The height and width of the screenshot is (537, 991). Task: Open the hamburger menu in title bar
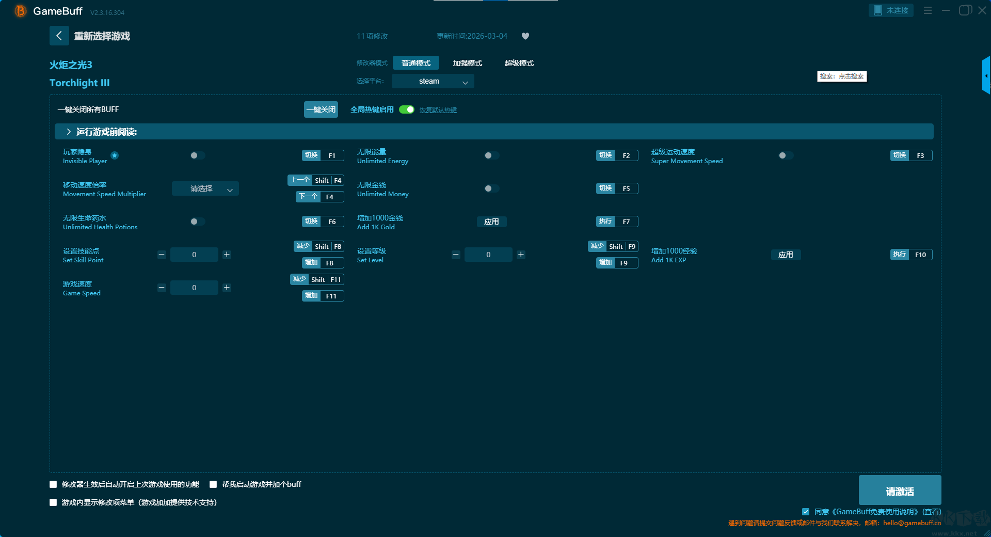pyautogui.click(x=928, y=10)
